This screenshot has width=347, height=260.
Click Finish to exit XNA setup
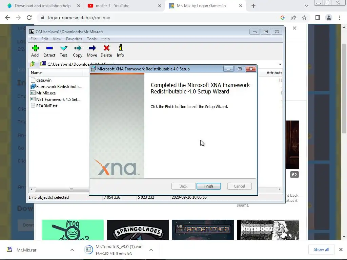[208, 186]
